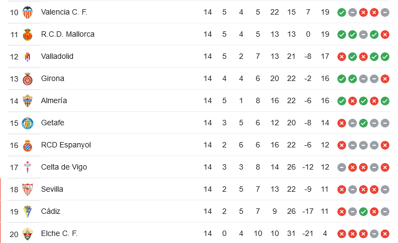Image resolution: width=398 pixels, height=243 pixels.
Task: Select Mallorca's last red loss form icon
Action: pos(385,35)
